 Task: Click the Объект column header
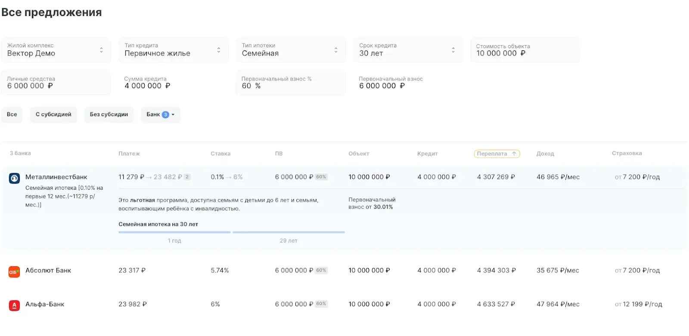(x=359, y=154)
